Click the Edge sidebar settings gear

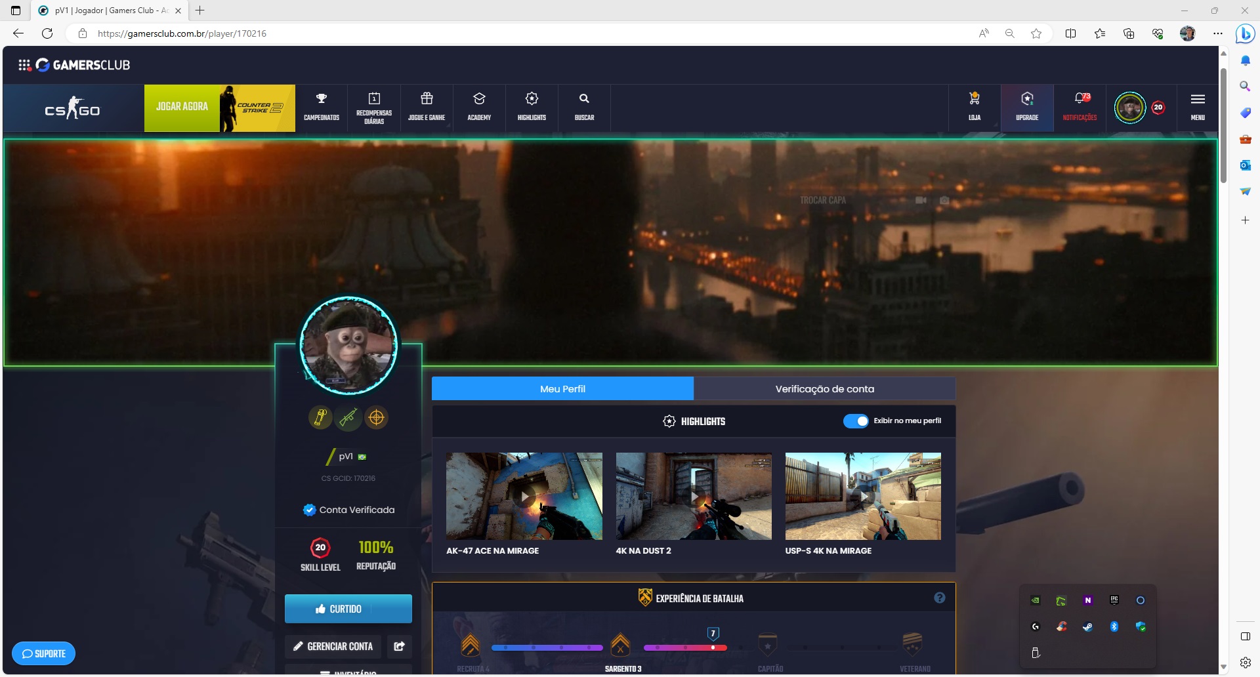(x=1245, y=663)
